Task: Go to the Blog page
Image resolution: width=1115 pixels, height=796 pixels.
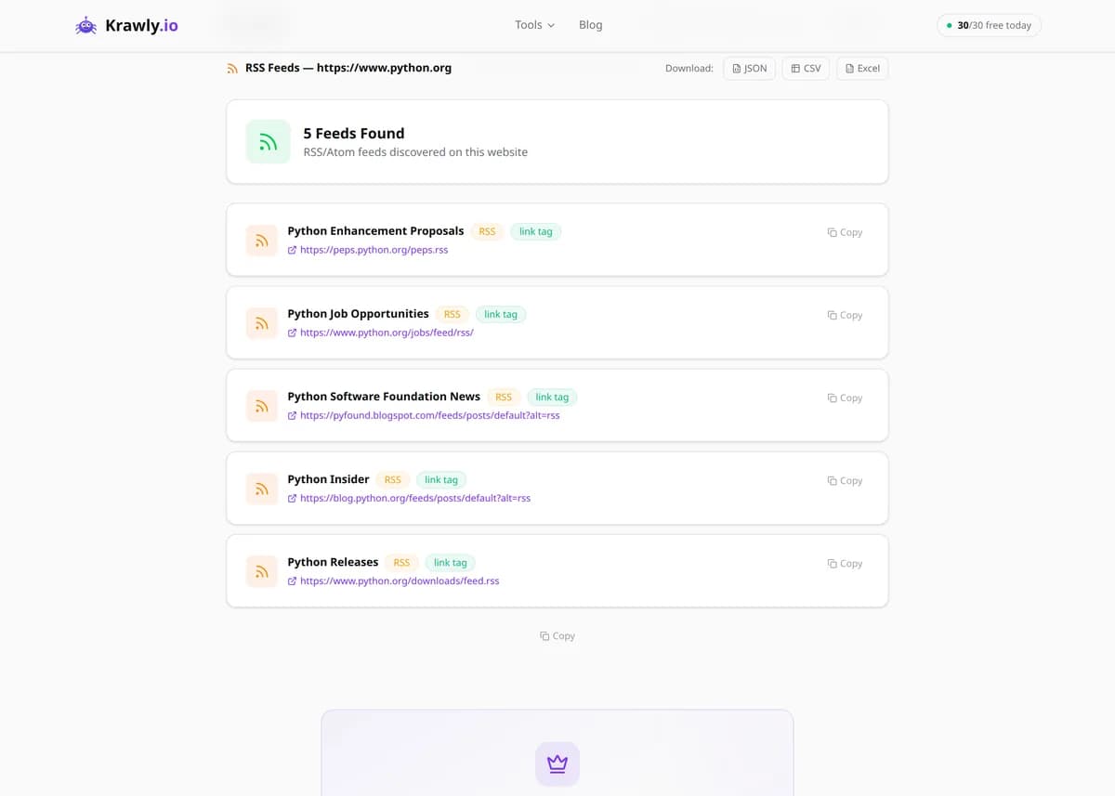Action: pyautogui.click(x=590, y=25)
